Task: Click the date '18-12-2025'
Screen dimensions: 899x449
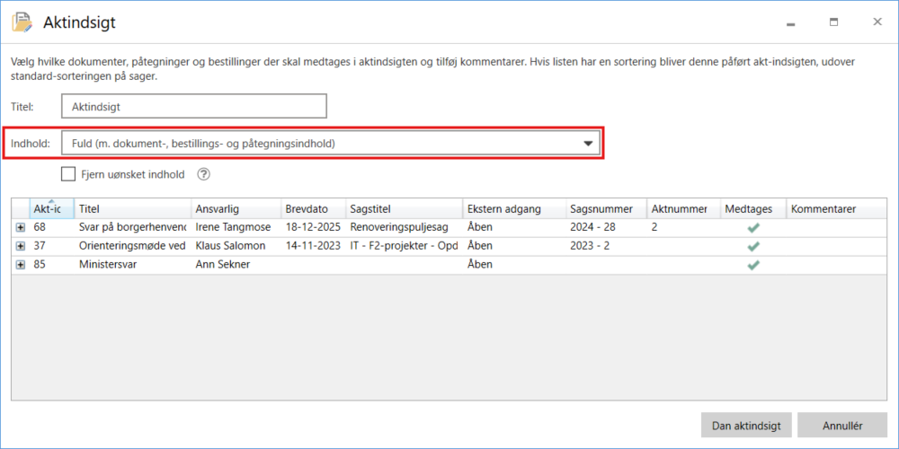Action: [314, 227]
